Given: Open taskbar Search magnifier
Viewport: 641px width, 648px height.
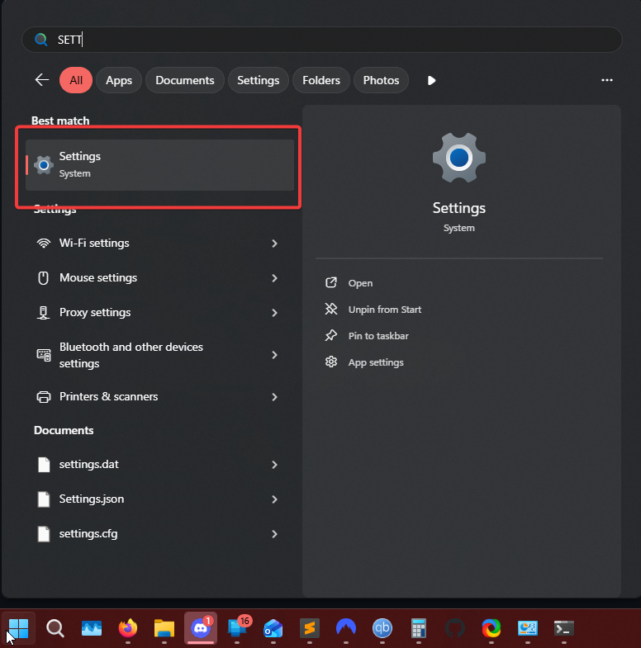Looking at the screenshot, I should 55,628.
